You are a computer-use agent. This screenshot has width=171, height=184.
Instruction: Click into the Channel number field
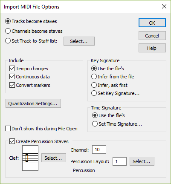click(x=99, y=149)
